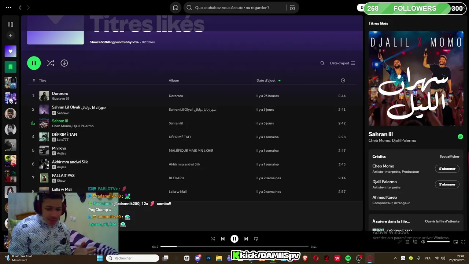Screen dimensions: 469x264
Task: Toggle shuffle in the player bar
Action: [x=213, y=239]
